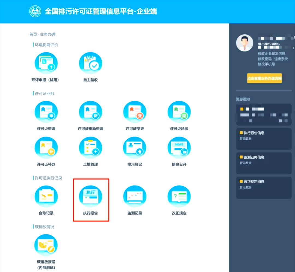Open the 许可证延续 icon
295x272 pixels.
pyautogui.click(x=179, y=112)
